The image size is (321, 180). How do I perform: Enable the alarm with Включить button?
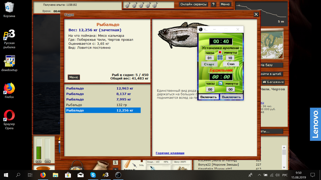pos(208,97)
